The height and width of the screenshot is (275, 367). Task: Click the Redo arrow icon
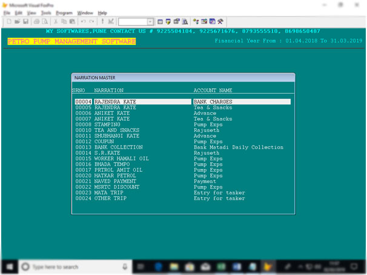(91, 22)
